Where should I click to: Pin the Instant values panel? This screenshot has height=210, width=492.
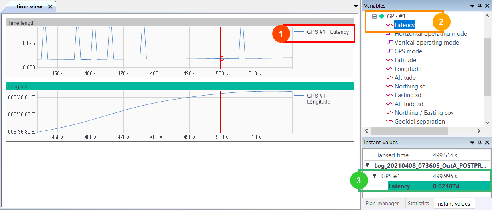pyautogui.click(x=480, y=143)
